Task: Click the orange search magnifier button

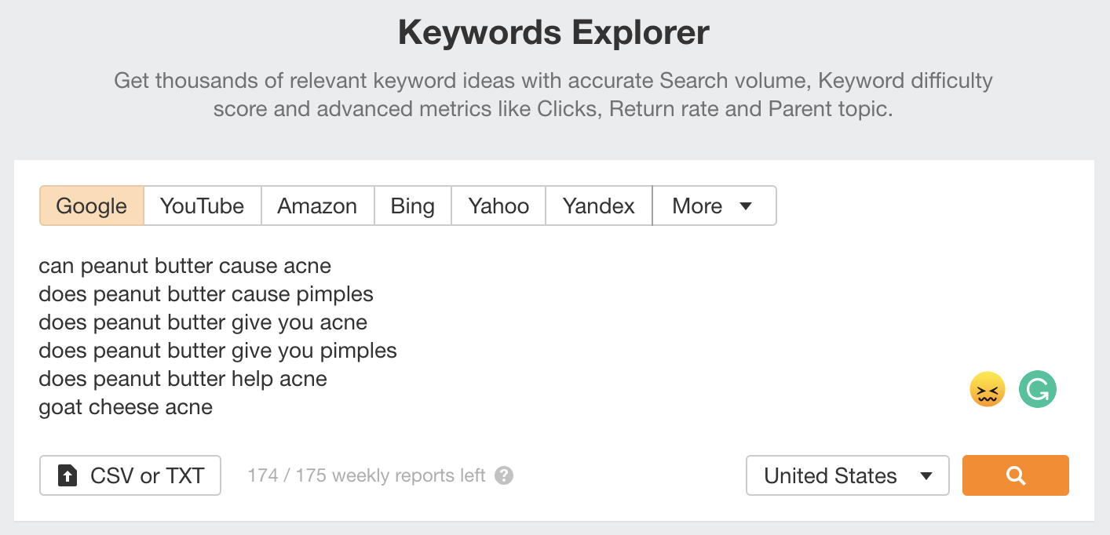Action: click(1015, 475)
